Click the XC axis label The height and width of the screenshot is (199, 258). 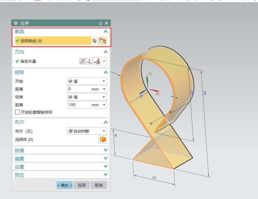pyautogui.click(x=158, y=94)
